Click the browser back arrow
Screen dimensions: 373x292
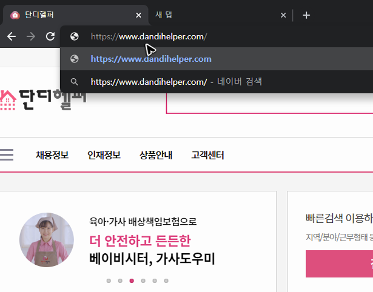[x=12, y=36]
